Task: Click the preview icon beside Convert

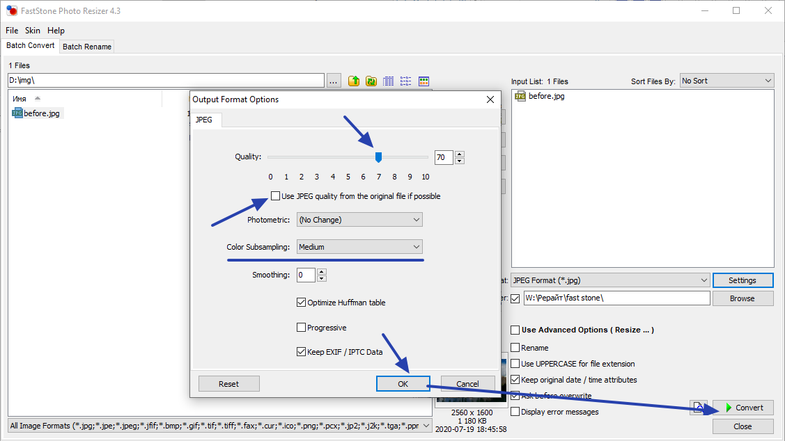Action: point(698,408)
